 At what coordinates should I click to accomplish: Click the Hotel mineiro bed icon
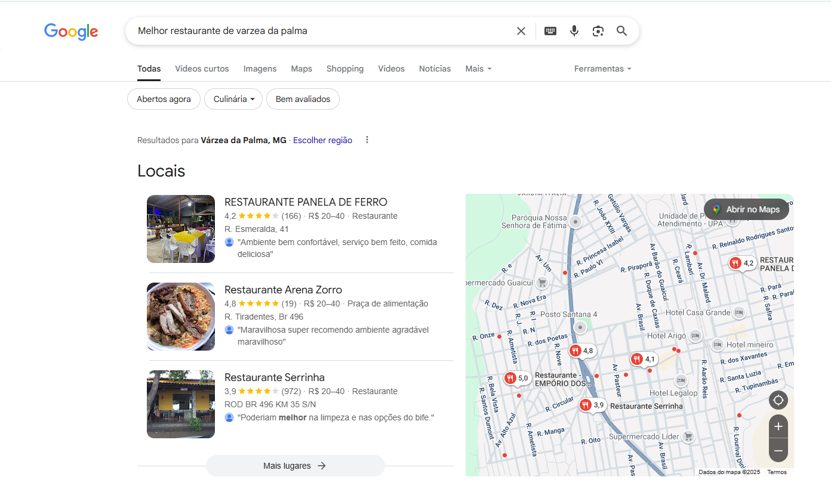[x=718, y=344]
